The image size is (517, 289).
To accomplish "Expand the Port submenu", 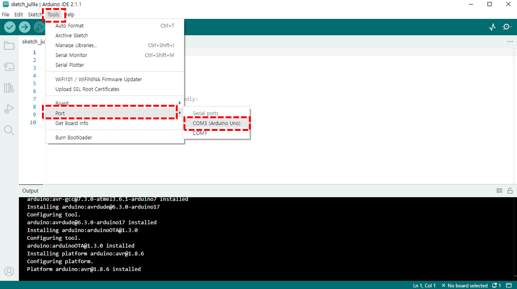I will pos(115,113).
